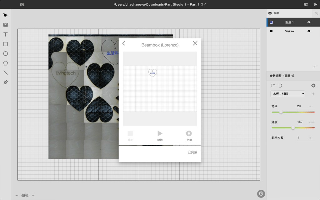Hide the Visible layer

(309, 31)
